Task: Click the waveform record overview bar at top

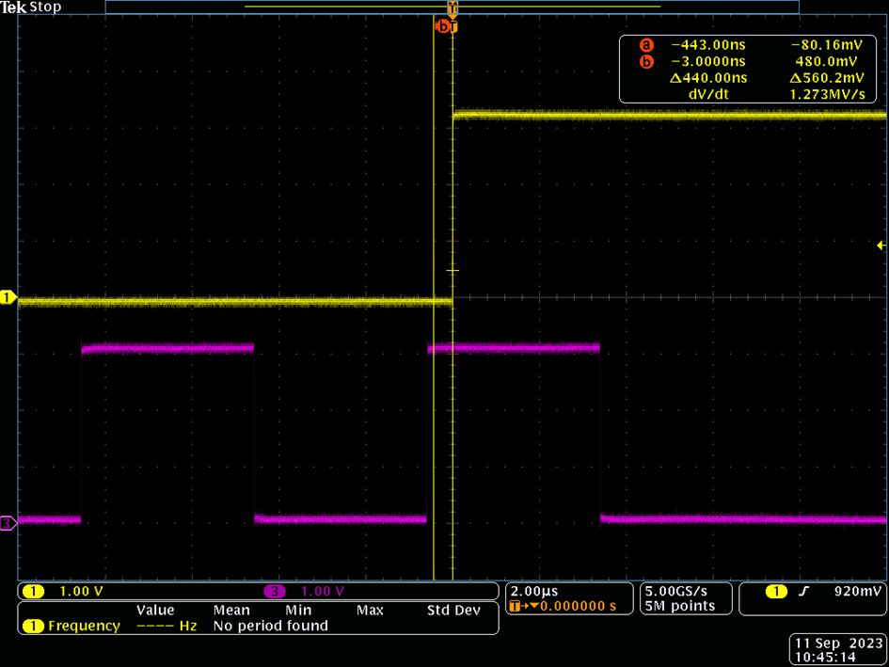Action: 452,7
